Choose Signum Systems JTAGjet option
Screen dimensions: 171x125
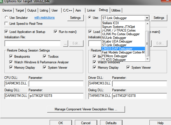click(x=123, y=27)
